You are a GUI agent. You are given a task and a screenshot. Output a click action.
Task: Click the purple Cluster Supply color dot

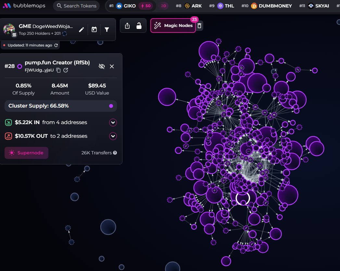pyautogui.click(x=111, y=106)
